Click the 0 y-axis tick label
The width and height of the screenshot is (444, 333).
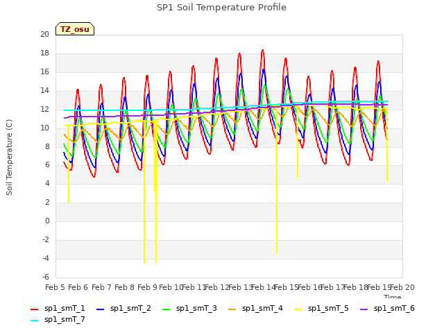point(47,221)
